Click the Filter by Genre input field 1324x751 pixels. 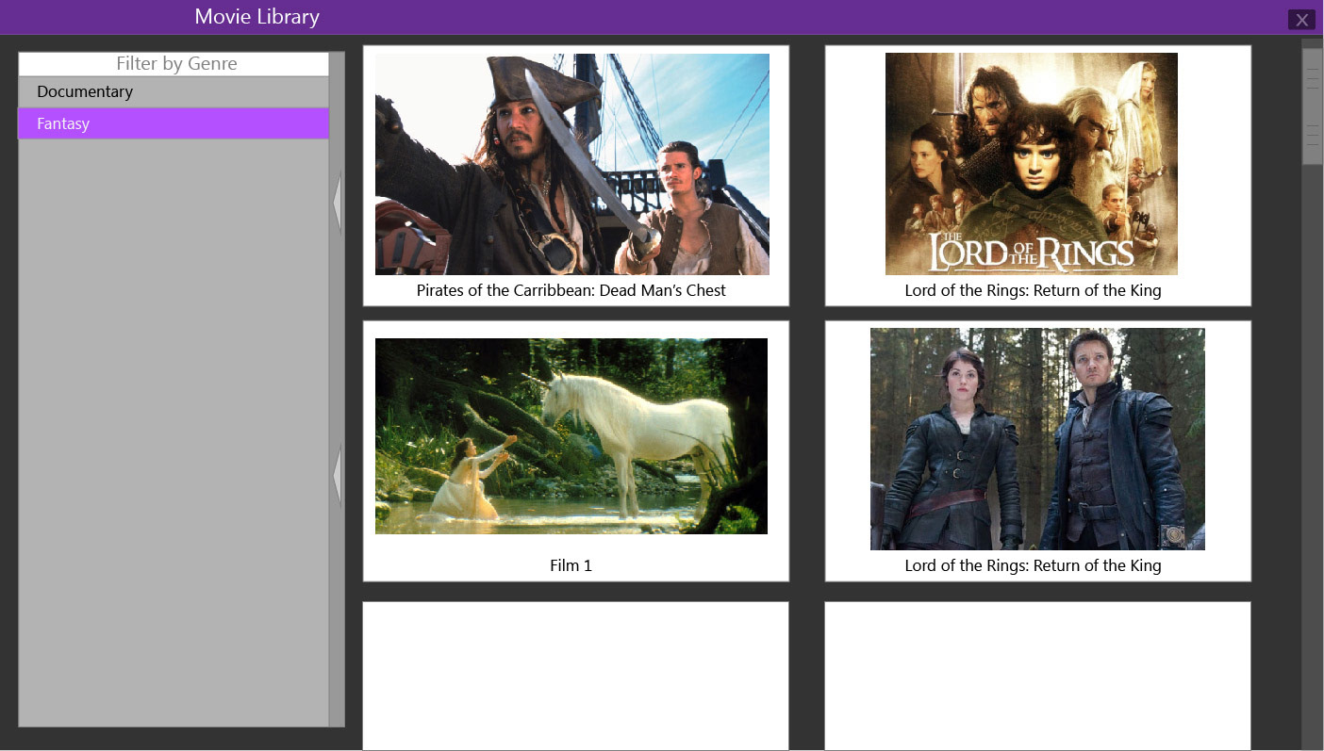coord(174,64)
